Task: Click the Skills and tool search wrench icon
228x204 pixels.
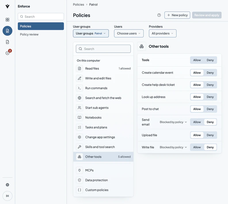Action: 79,147
